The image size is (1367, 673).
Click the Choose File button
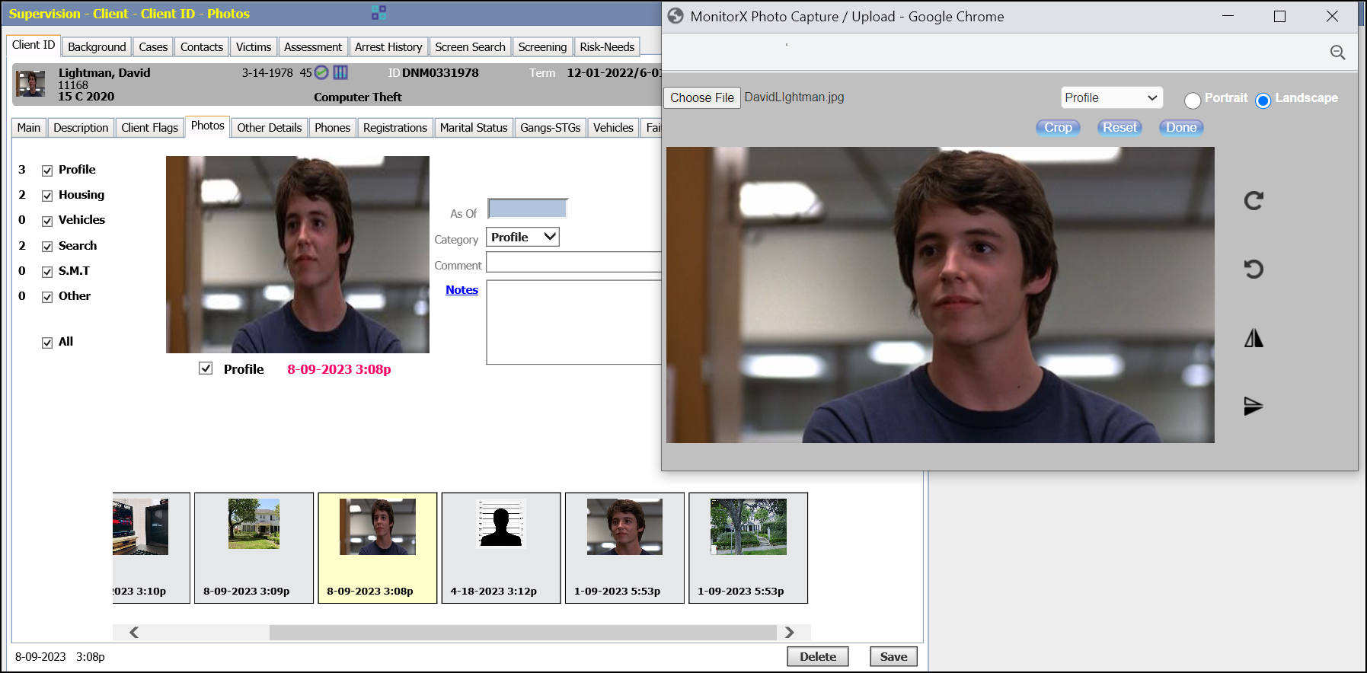point(702,97)
